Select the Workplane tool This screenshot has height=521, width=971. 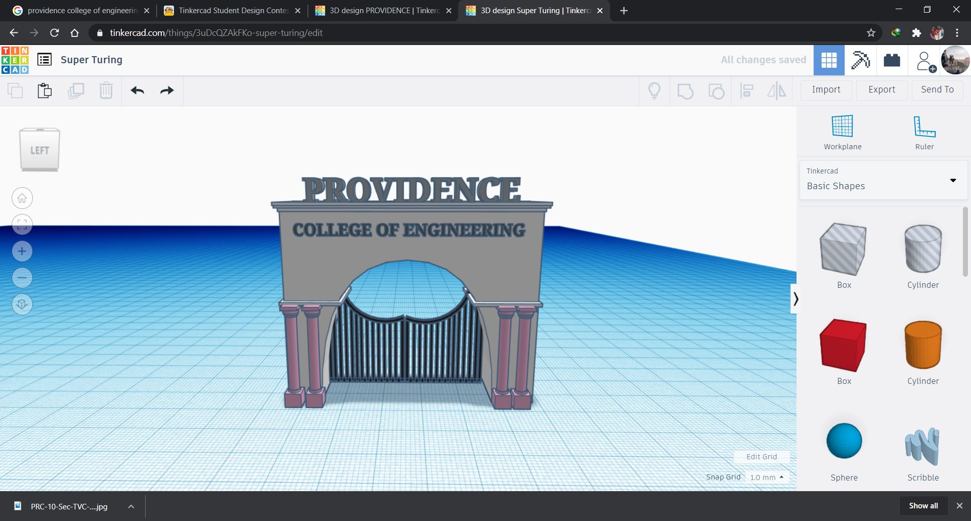pos(843,133)
